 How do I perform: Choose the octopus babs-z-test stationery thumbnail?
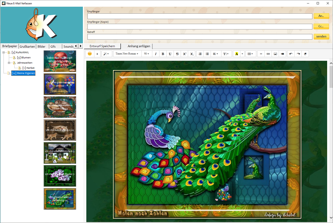coord(60,61)
